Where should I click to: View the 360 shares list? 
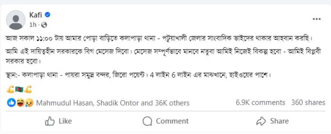(308, 103)
